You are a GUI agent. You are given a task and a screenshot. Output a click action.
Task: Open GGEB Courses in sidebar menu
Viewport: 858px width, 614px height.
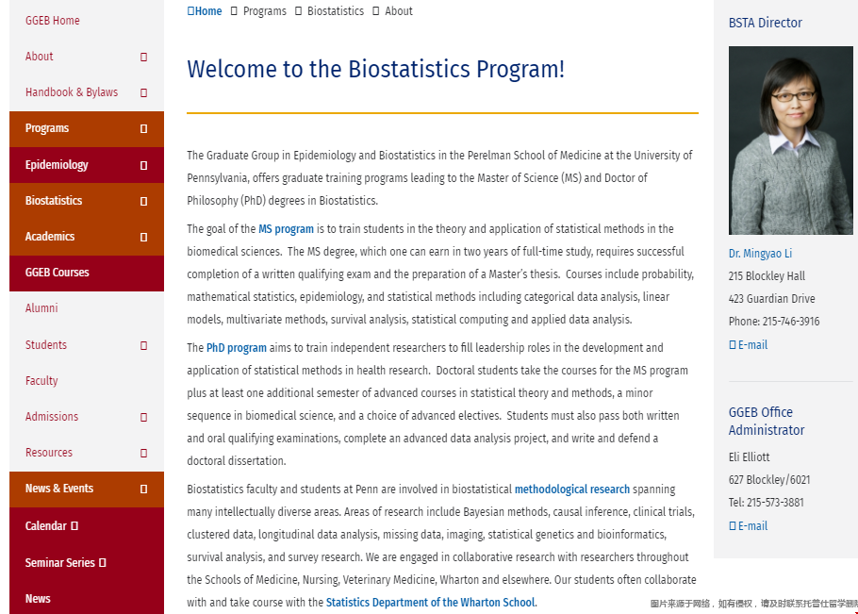(58, 273)
